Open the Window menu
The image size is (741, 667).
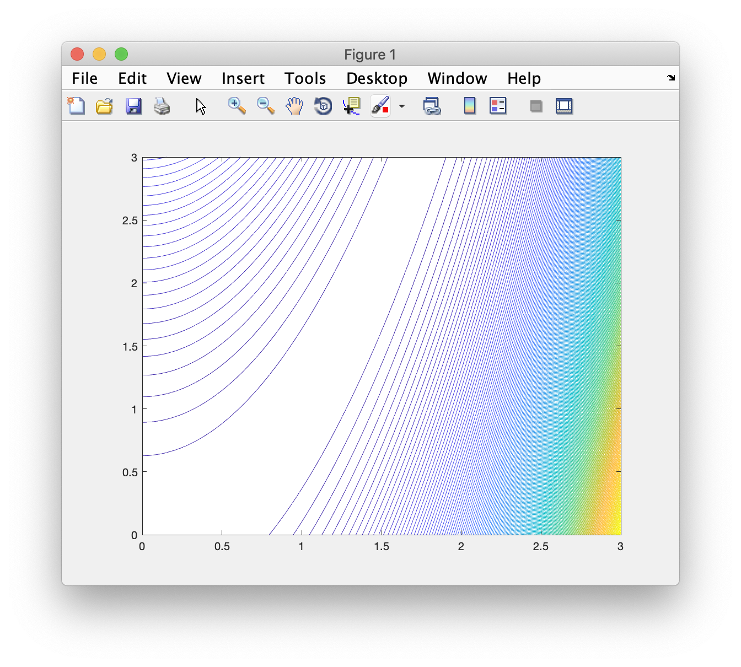(x=457, y=78)
